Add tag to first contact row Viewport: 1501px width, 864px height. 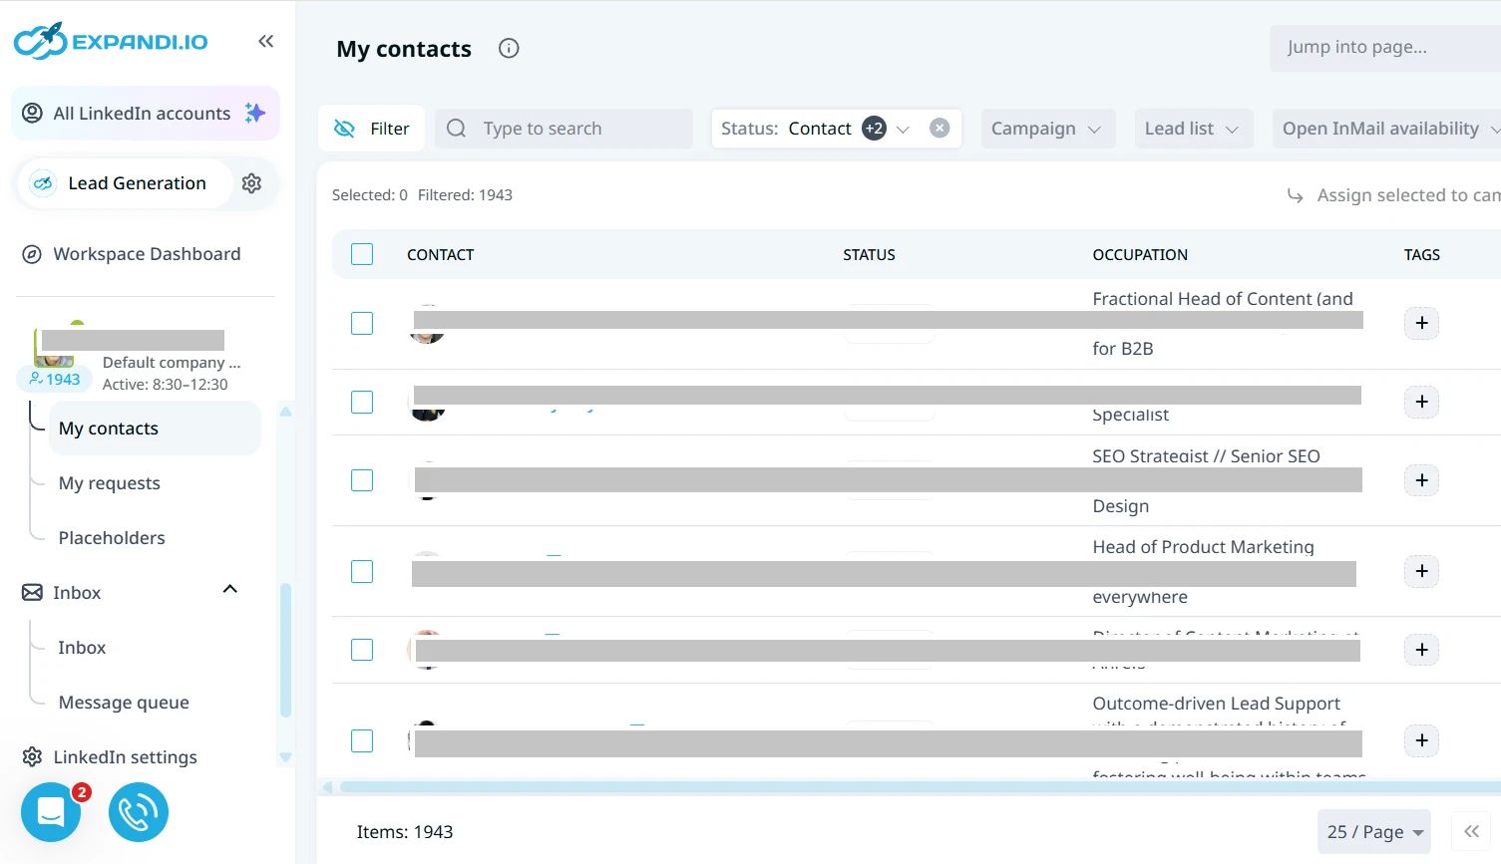(x=1421, y=323)
